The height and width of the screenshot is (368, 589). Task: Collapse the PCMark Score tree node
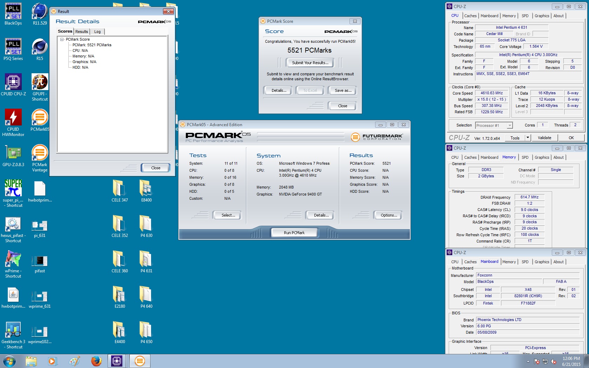pos(62,39)
